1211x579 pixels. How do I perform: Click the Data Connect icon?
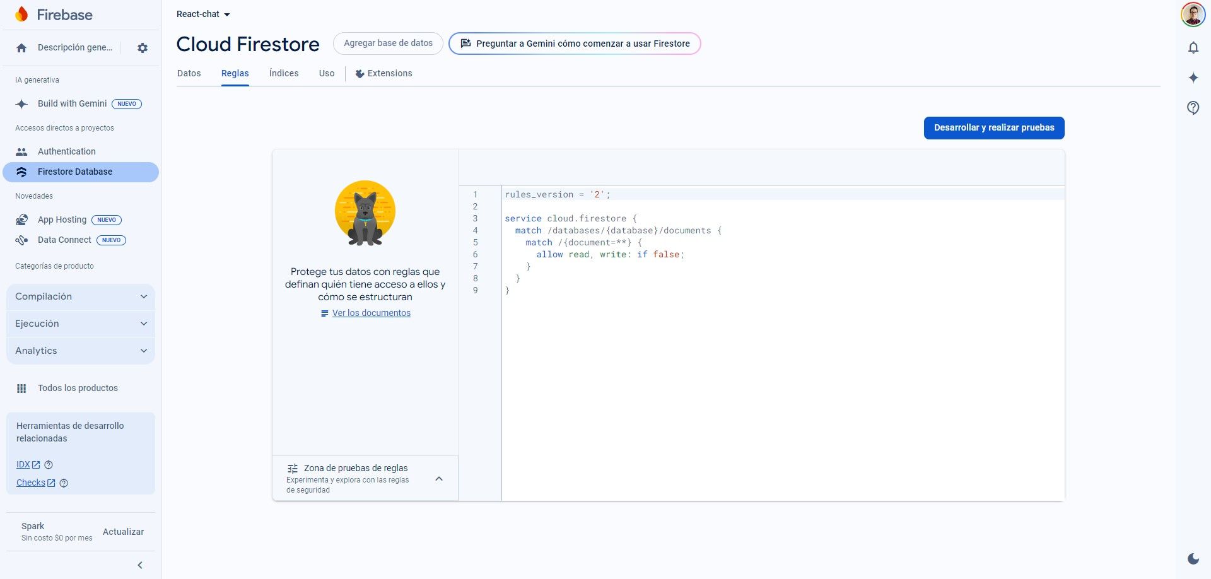point(21,240)
